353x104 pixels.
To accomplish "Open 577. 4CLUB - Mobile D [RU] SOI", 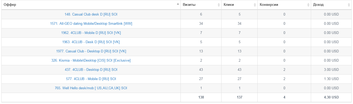I will click(x=91, y=79).
